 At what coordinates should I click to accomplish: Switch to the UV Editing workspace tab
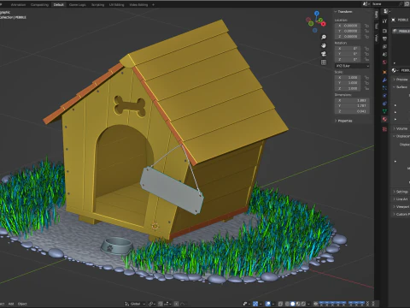point(117,4)
